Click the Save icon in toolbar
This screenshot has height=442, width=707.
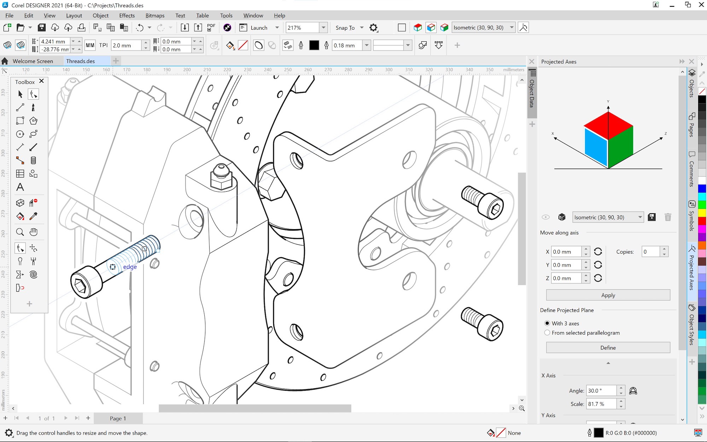42,28
